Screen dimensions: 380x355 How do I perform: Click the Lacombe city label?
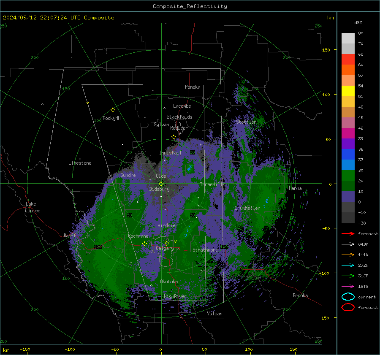pos(182,106)
